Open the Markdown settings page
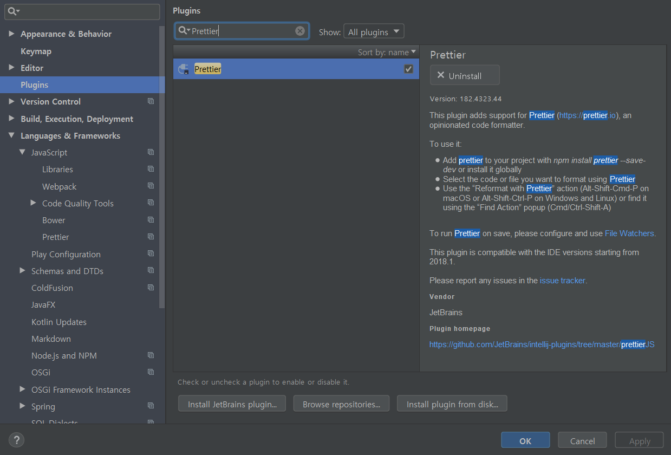Screen dimensions: 671x455 51,339
